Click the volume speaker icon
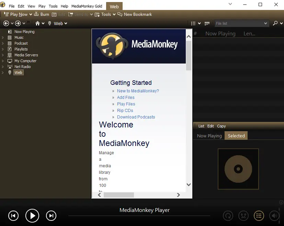This screenshot has height=226, width=284. pos(274,216)
